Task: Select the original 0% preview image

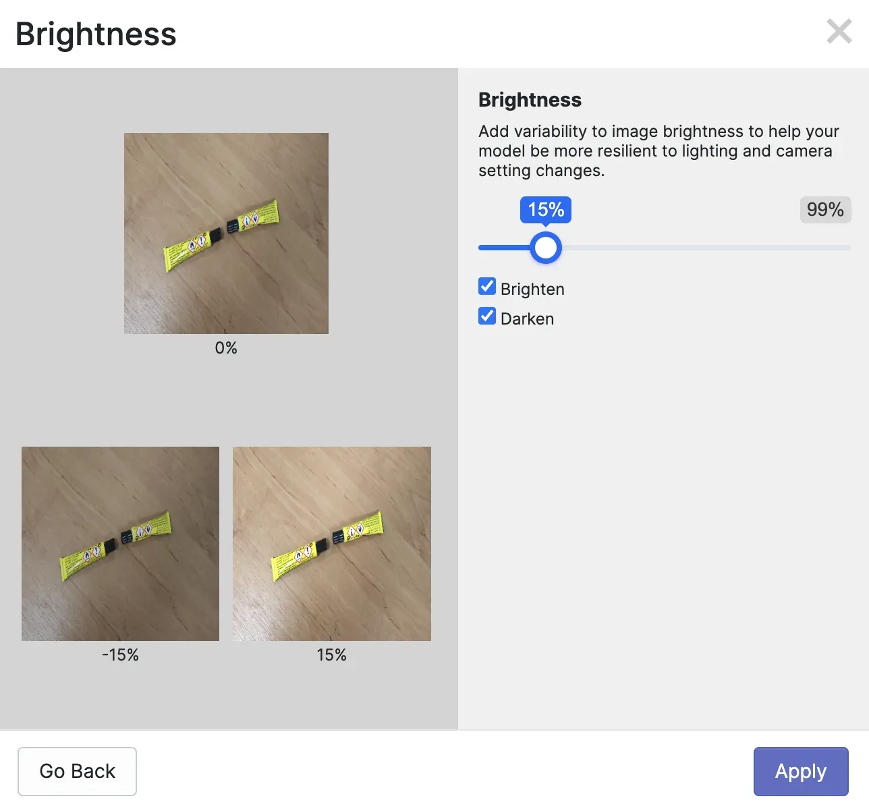Action: point(226,233)
